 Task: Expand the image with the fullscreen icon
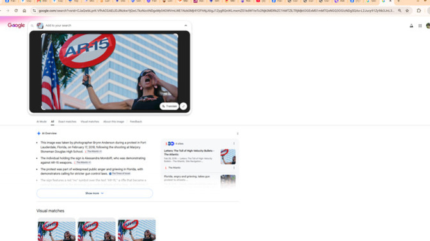[184, 106]
